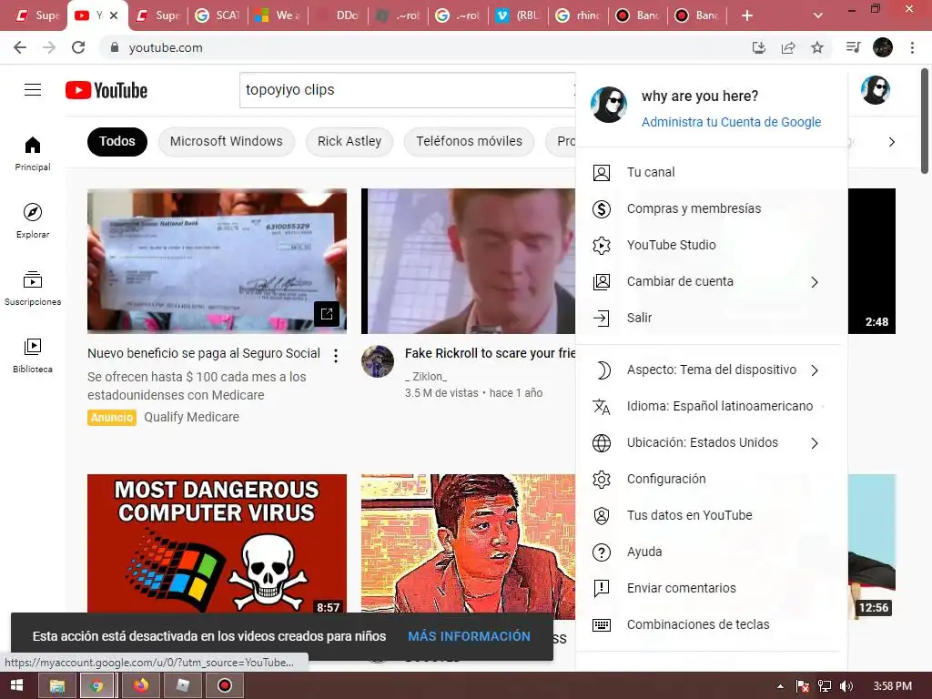Open Fake Rickroll to scare video title

pyautogui.click(x=491, y=353)
